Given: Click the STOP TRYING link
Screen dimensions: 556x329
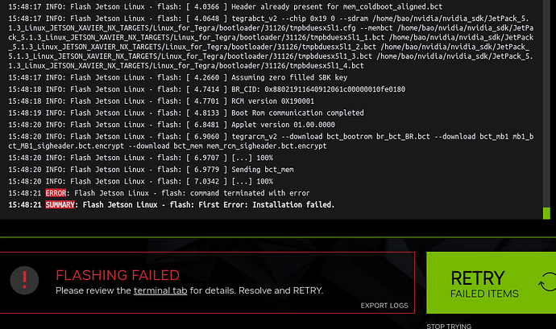Looking at the screenshot, I should 449,326.
